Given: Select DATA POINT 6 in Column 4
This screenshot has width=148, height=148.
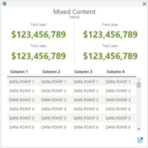Looking at the screenshot, I should coord(118,127).
